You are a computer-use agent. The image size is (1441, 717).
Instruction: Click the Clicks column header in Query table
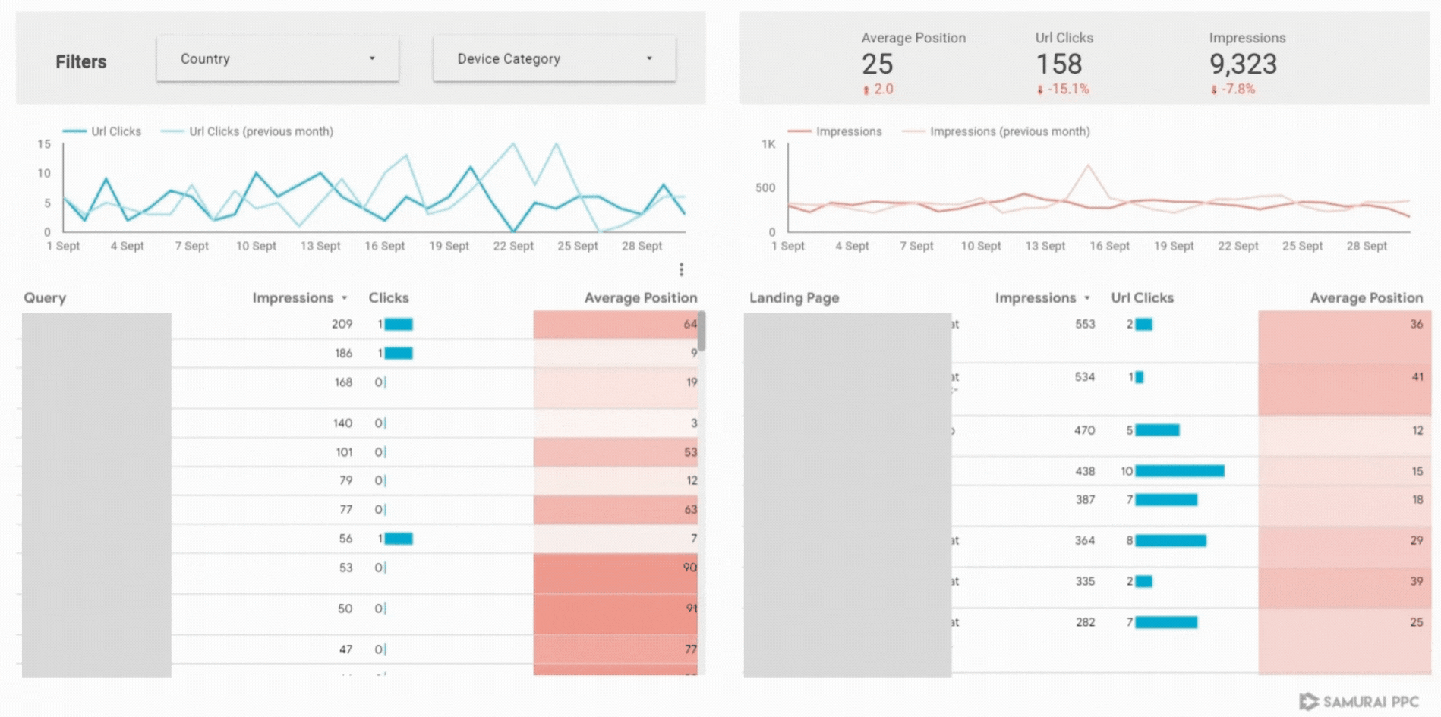pyautogui.click(x=388, y=298)
